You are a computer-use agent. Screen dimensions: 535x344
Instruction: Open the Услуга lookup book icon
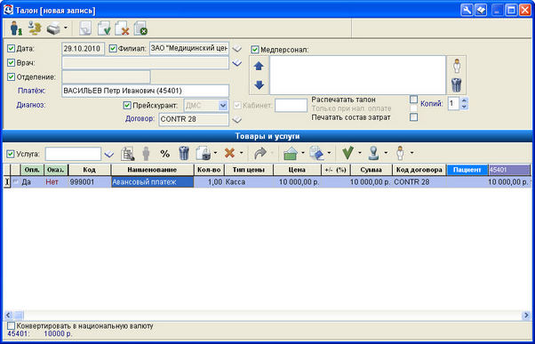point(108,155)
